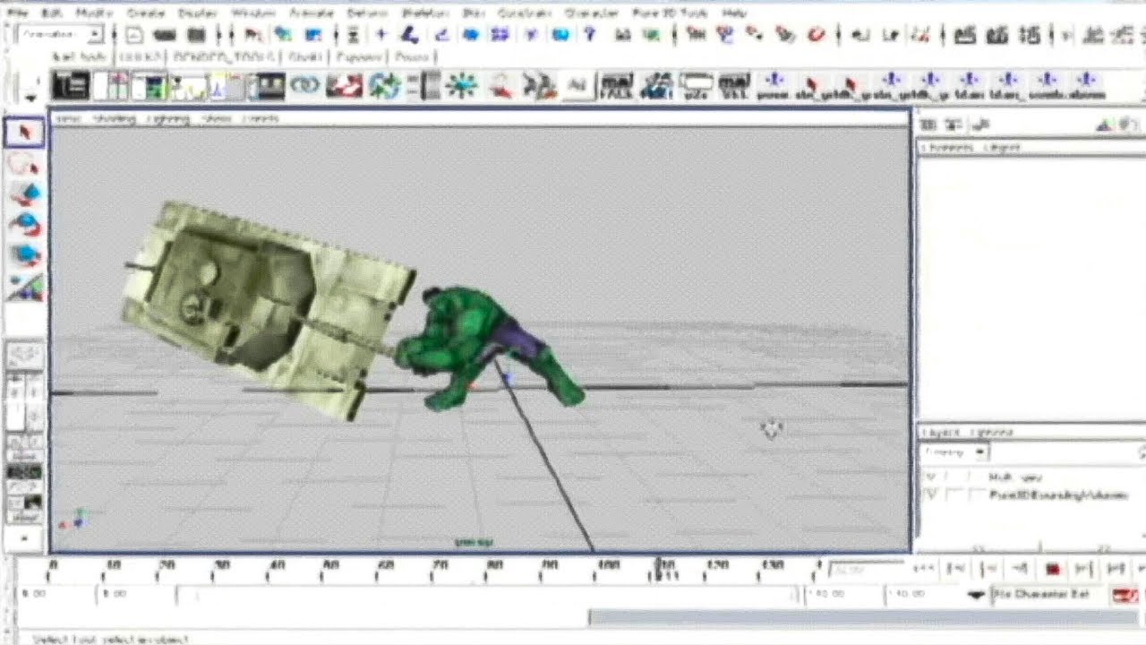This screenshot has width=1146, height=645.
Task: Toggle display type box of Pure3DBoundingVolumes layer
Action: [955, 494]
